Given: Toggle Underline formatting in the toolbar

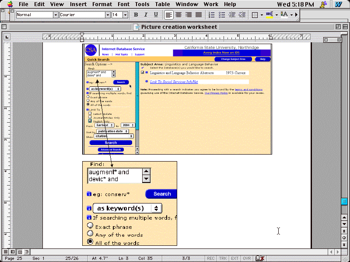Looking at the screenshot, I should pos(156,15).
